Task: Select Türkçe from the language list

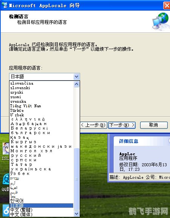Action: (x=42, y=110)
